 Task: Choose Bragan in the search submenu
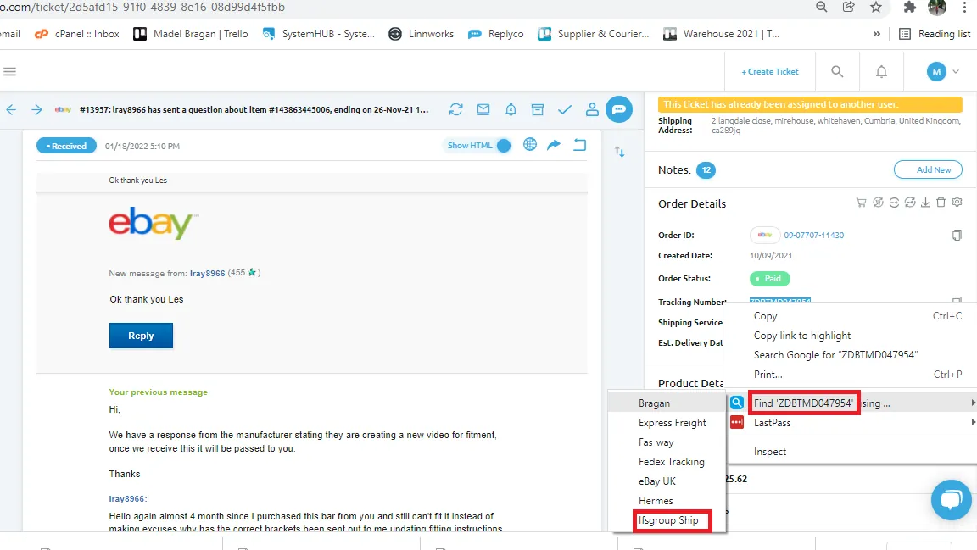click(667, 403)
